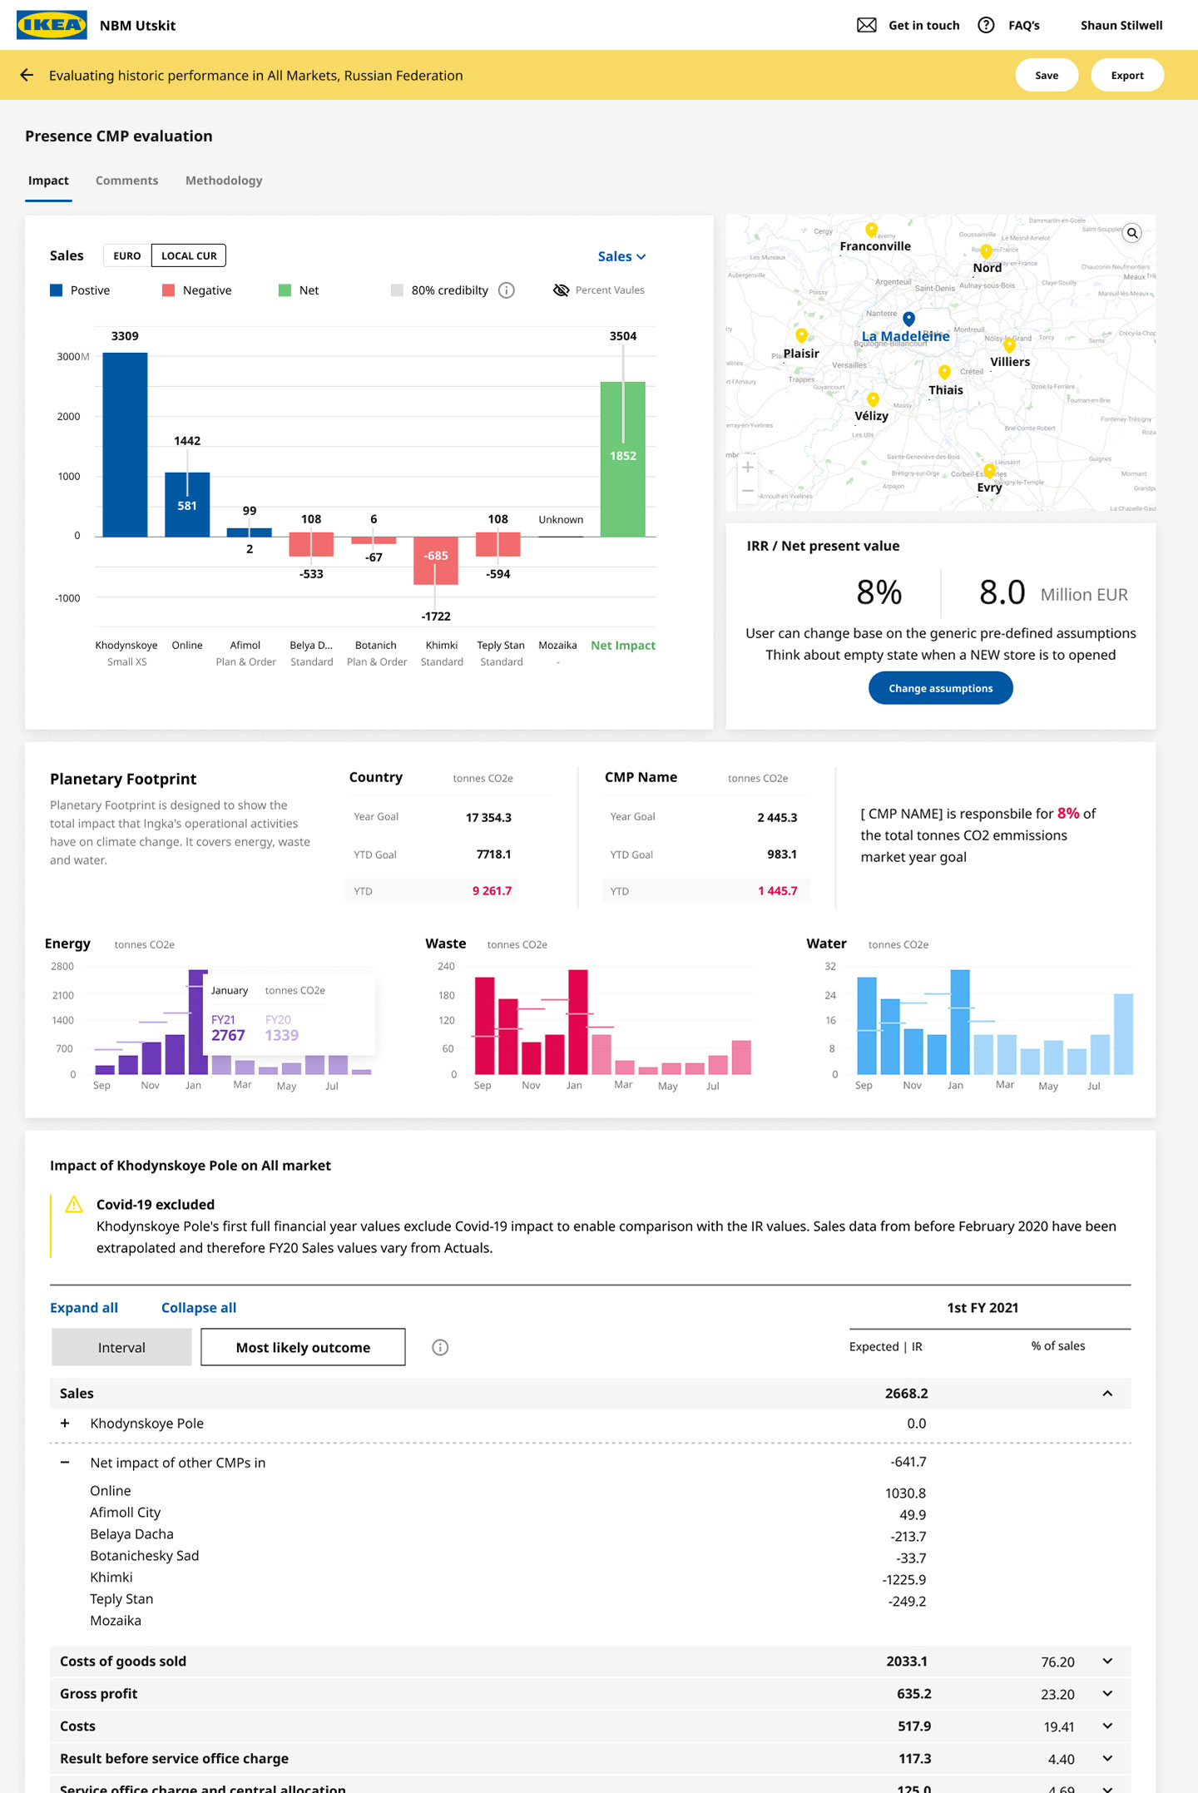Click the Franconville map pin
The image size is (1198, 1793).
tap(871, 230)
